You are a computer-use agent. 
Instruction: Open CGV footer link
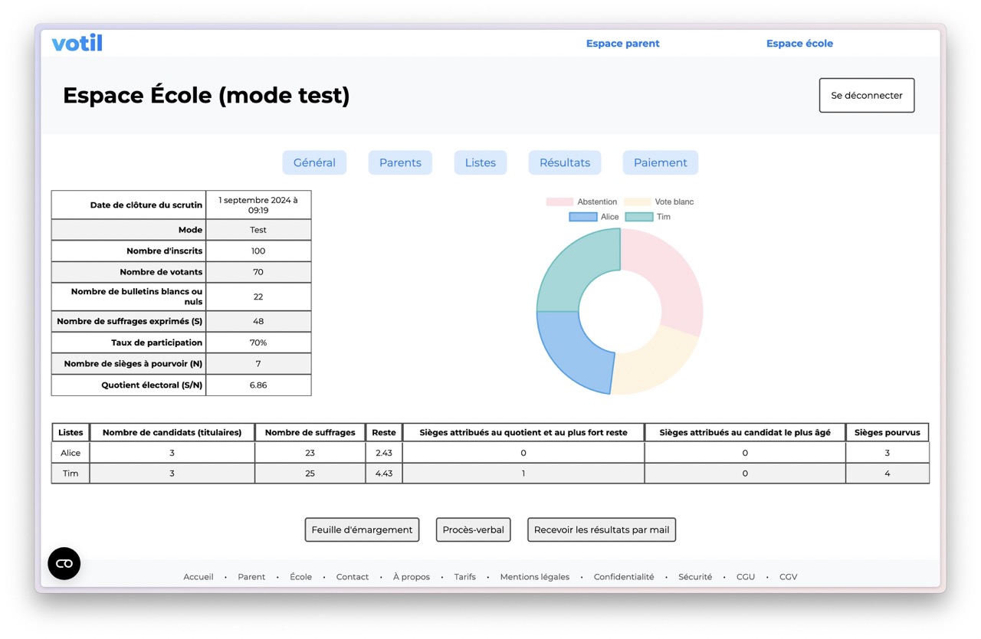pos(789,577)
